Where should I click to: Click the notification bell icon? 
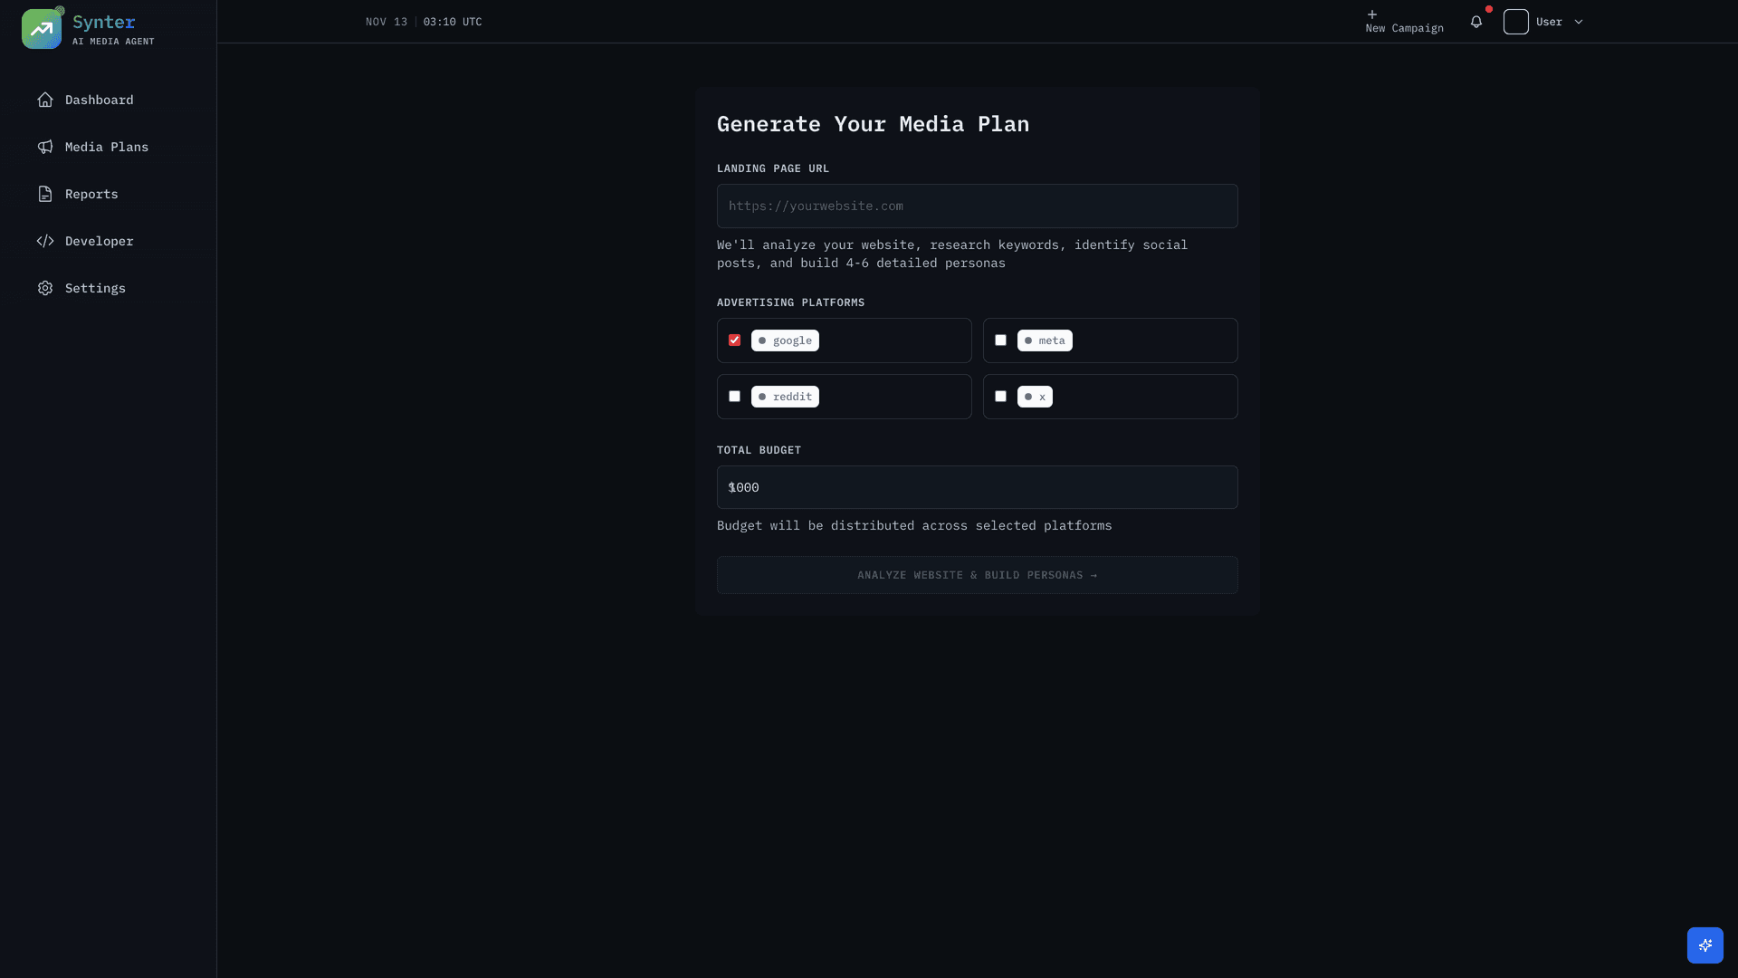coord(1477,21)
